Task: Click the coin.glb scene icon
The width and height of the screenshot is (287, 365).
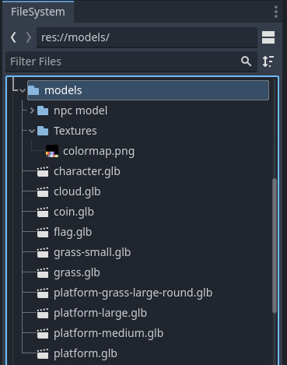Action: (43, 212)
